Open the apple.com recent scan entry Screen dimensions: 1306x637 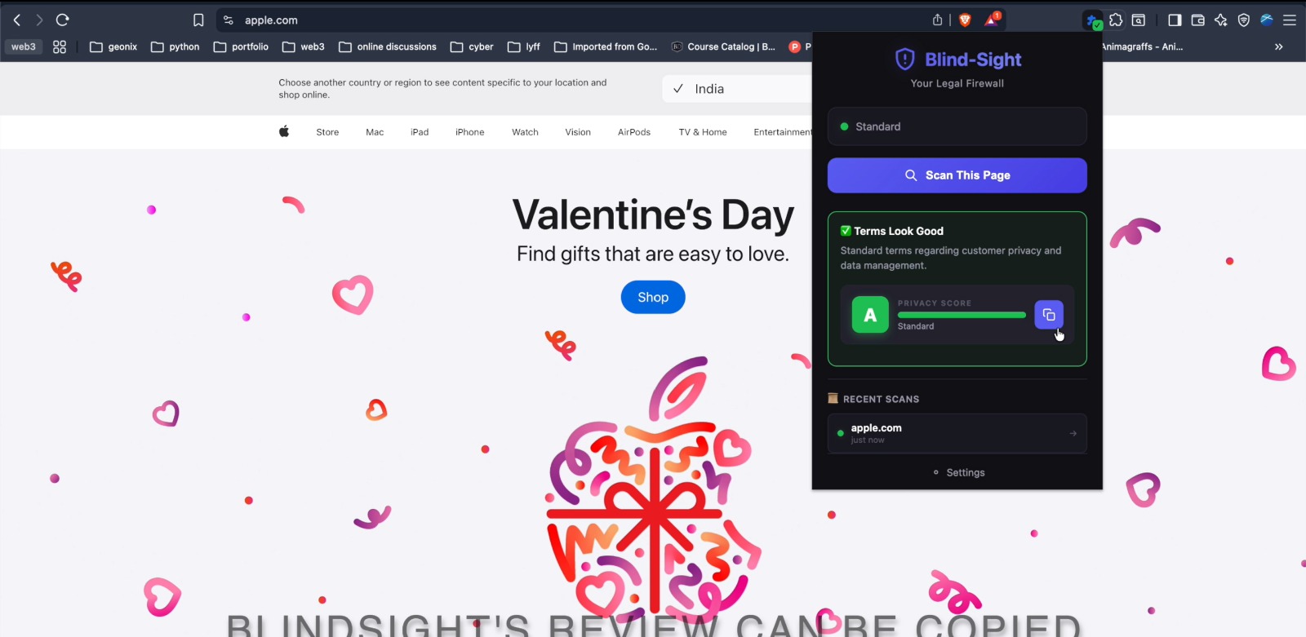pos(957,433)
